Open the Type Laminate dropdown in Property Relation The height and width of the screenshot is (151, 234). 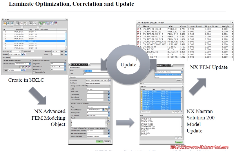point(109,107)
